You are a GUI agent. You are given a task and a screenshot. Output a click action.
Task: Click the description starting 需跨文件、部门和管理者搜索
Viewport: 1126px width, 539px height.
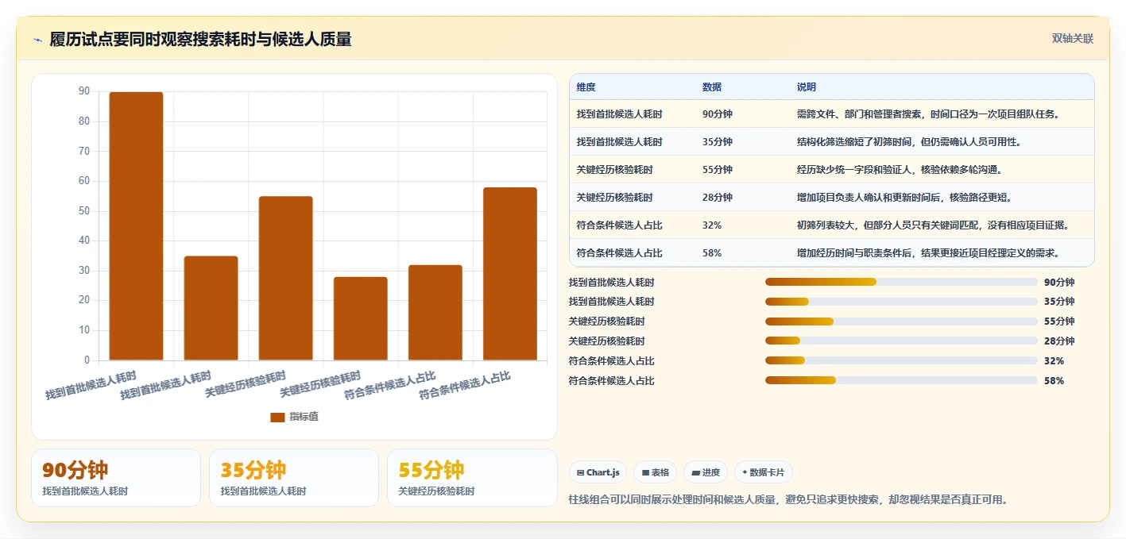[x=928, y=114]
